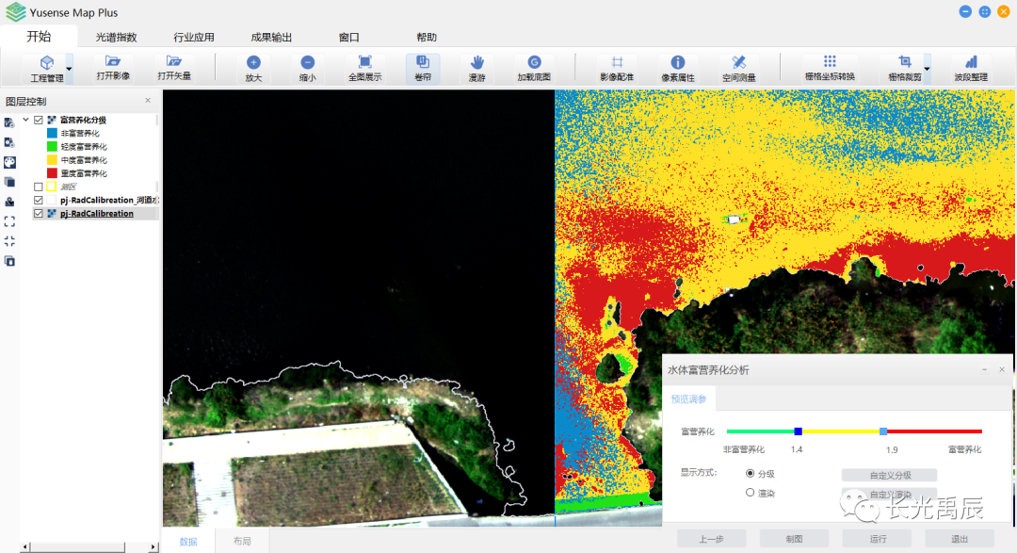This screenshot has width=1017, height=553.
Task: Activate the 漫游 pan hand tool
Action: tap(476, 62)
